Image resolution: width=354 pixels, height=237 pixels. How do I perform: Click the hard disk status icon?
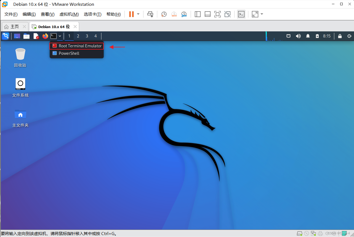[300, 234]
